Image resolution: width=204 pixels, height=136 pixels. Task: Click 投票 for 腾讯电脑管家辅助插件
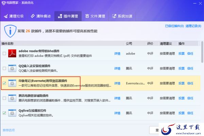(x=182, y=98)
